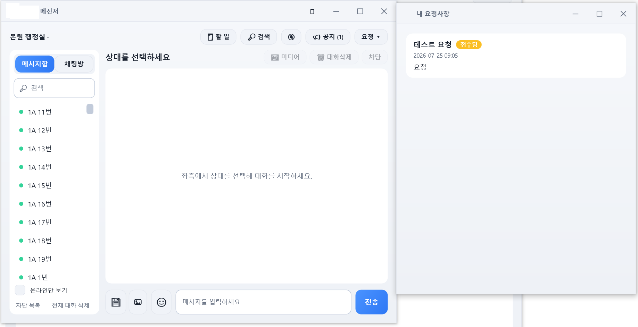Focus the 메시지를 입력하세요 message input

pyautogui.click(x=263, y=302)
